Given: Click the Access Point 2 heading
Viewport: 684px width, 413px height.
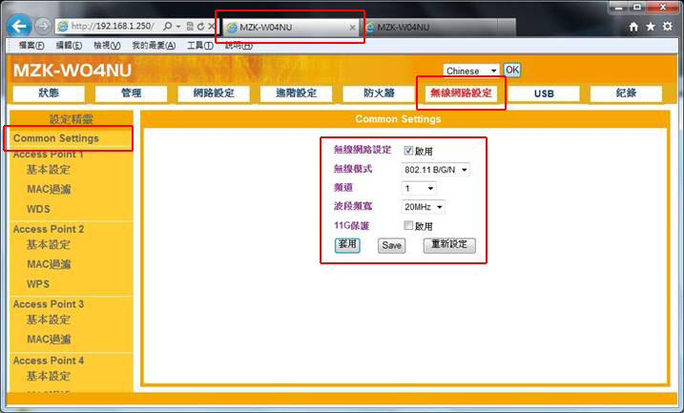Looking at the screenshot, I should click(49, 229).
